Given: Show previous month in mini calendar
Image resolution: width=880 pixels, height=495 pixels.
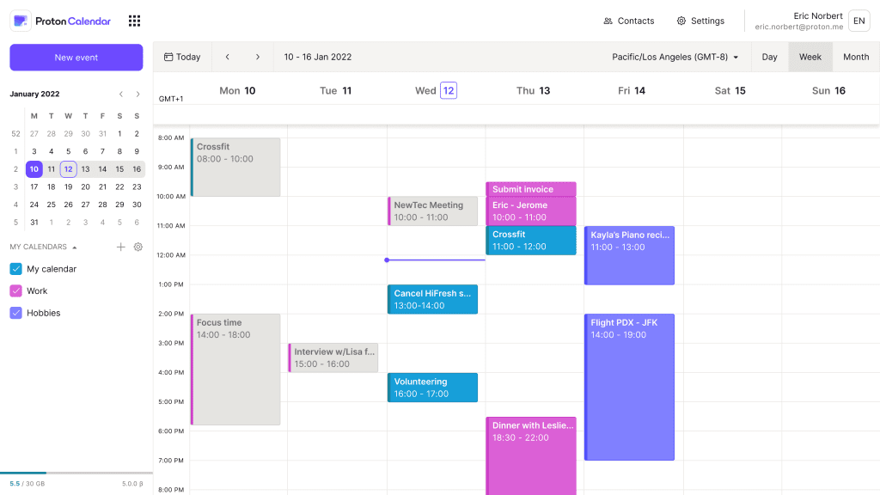Looking at the screenshot, I should point(120,95).
